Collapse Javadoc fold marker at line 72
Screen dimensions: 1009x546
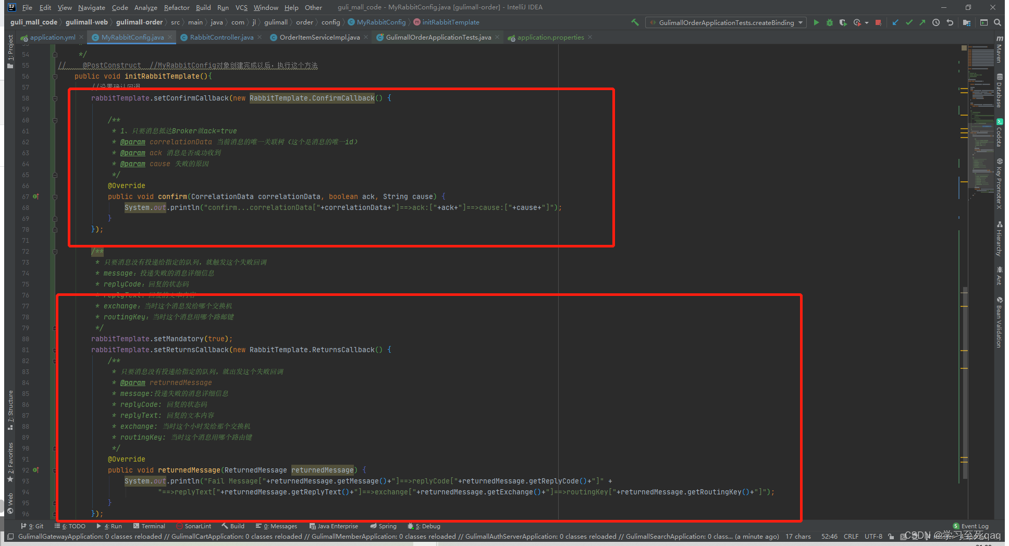click(55, 251)
